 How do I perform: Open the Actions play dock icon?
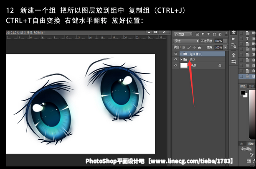233,39
